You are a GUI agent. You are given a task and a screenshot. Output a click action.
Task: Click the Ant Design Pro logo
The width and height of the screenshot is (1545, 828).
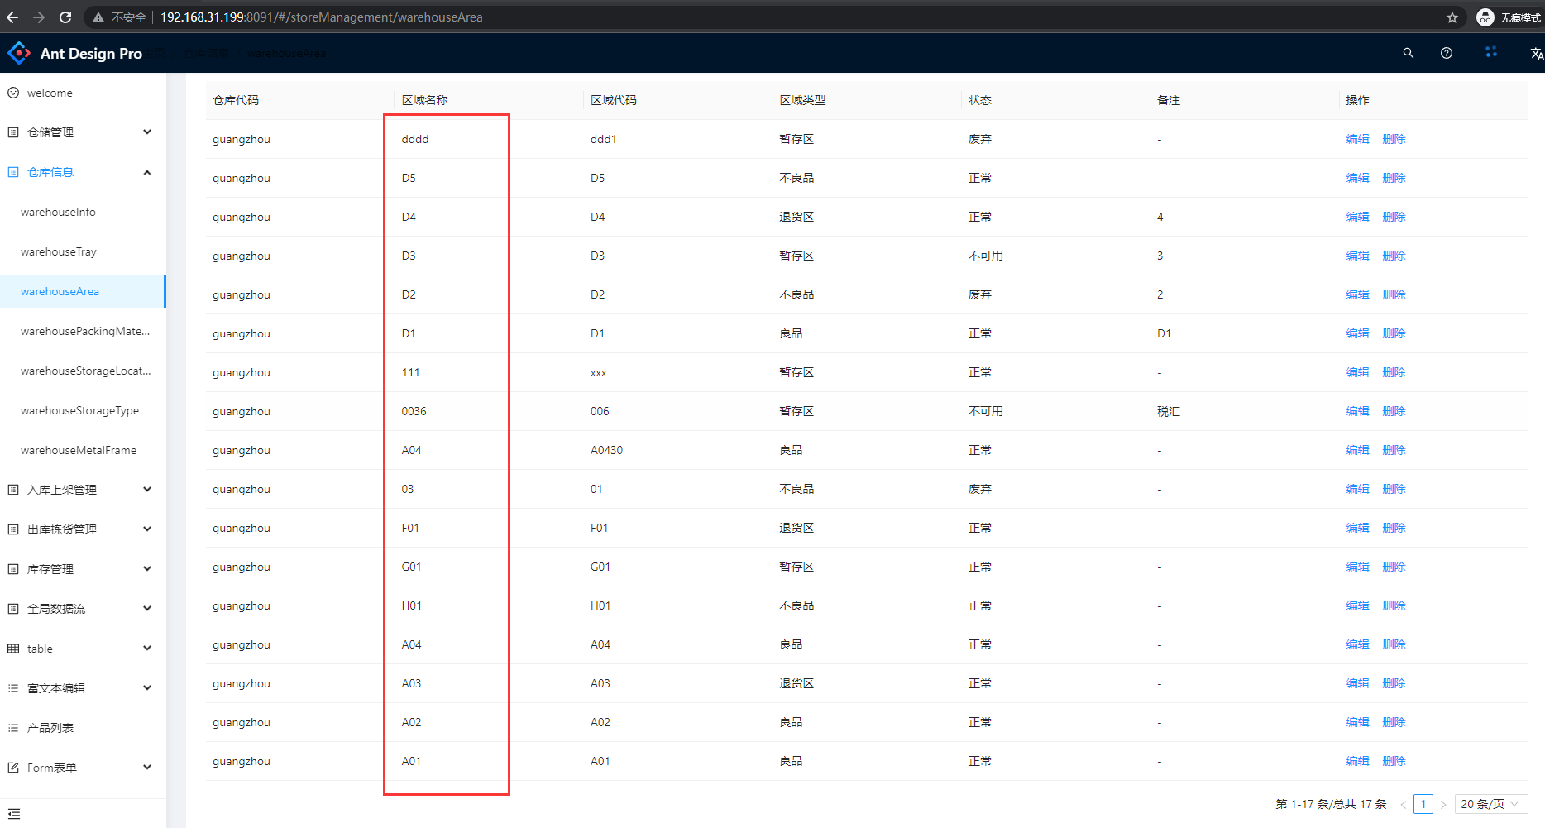point(19,53)
